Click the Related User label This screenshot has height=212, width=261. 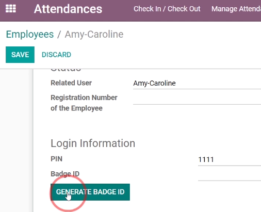(x=71, y=83)
